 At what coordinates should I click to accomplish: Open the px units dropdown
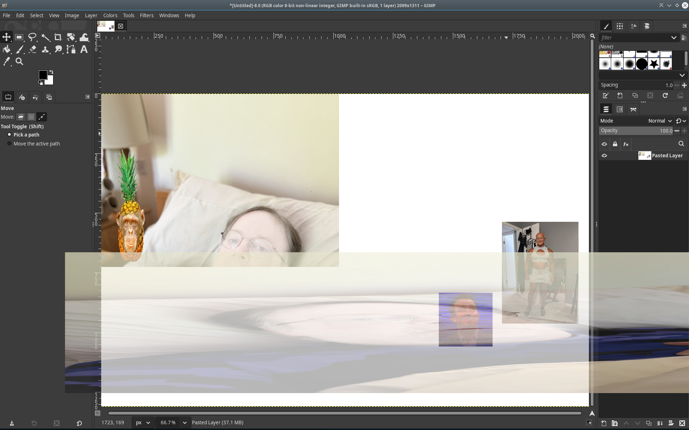pos(143,422)
